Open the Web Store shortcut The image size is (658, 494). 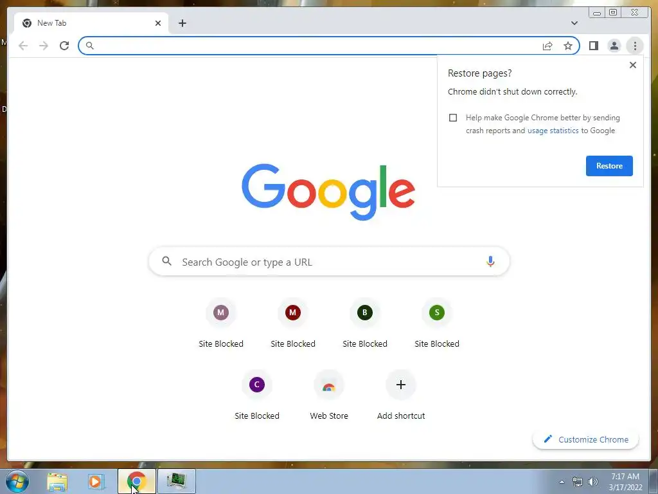[x=329, y=385]
